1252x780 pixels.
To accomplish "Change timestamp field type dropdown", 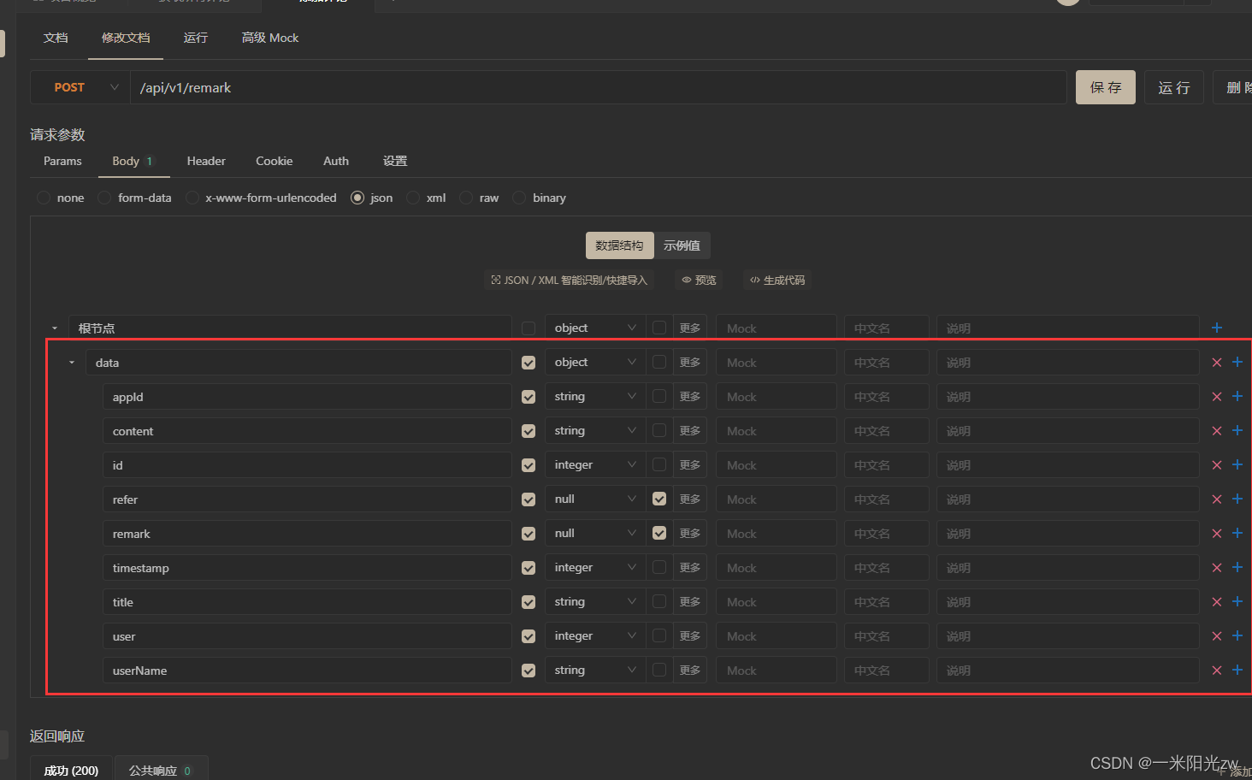I will point(595,568).
